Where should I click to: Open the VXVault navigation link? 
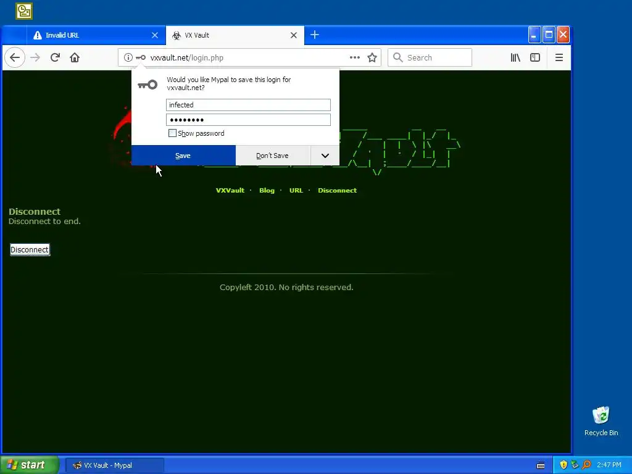point(230,190)
